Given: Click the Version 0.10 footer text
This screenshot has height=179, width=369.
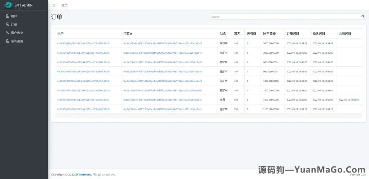Looking at the screenshot, I should point(358,175).
